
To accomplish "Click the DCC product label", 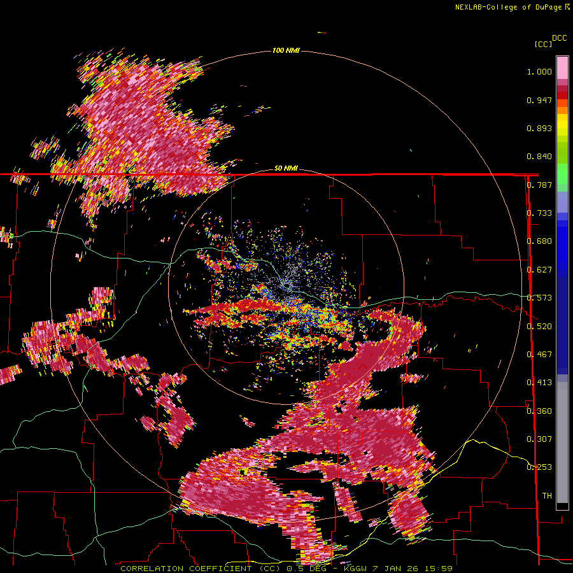I will (559, 38).
